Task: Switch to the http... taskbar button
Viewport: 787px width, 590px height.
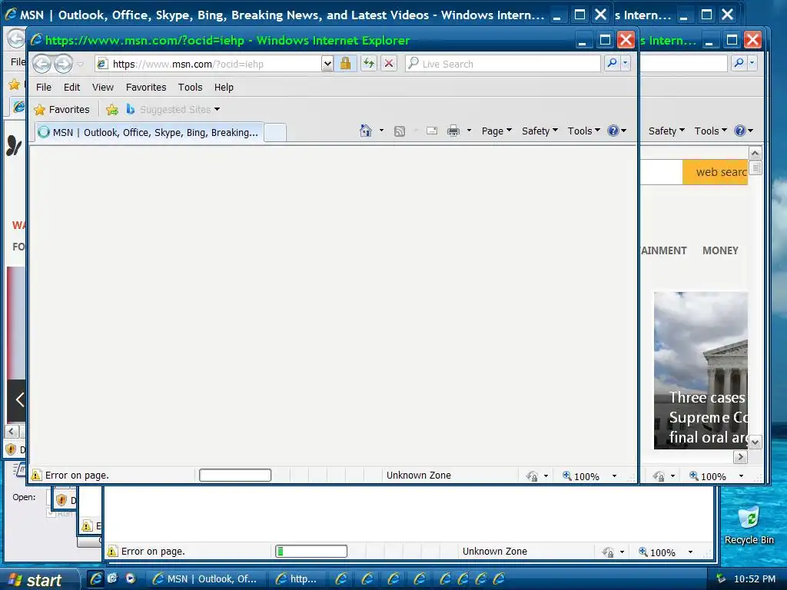Action: click(x=297, y=579)
